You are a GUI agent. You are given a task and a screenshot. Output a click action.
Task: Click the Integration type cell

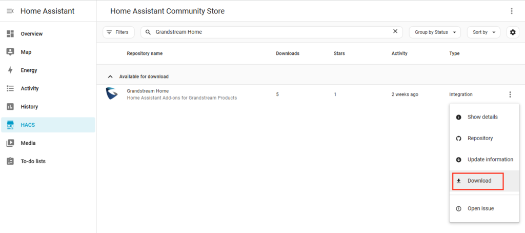coord(461,94)
